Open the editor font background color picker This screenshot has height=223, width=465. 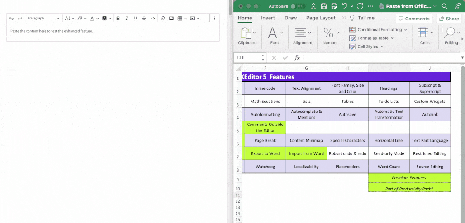(106, 19)
